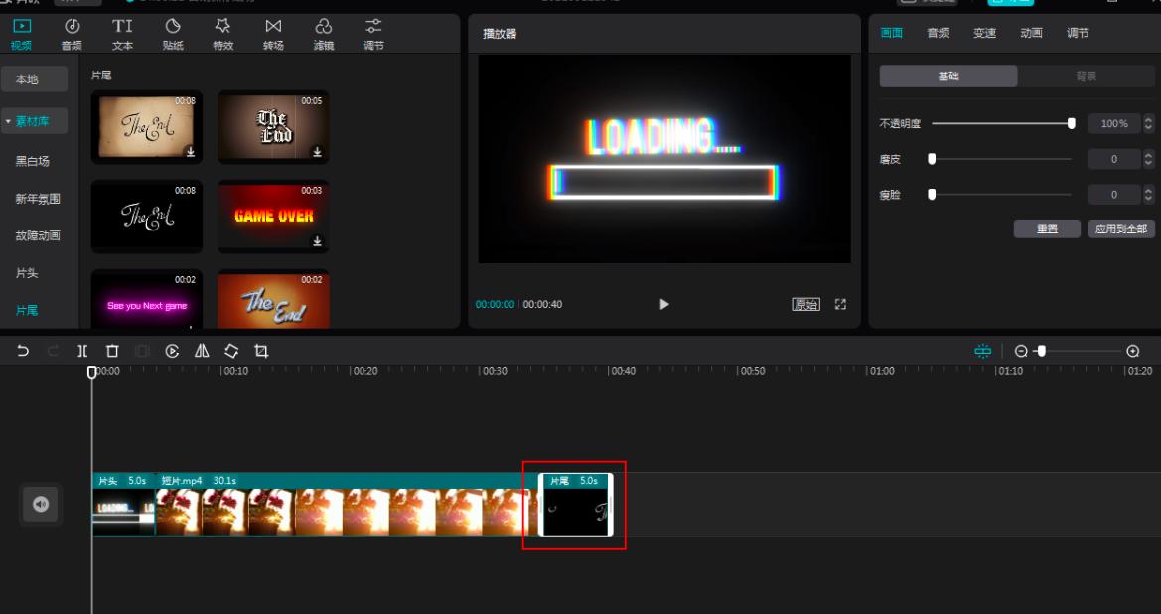Toggle the track mute speaker icon
The height and width of the screenshot is (614, 1161).
click(x=41, y=505)
